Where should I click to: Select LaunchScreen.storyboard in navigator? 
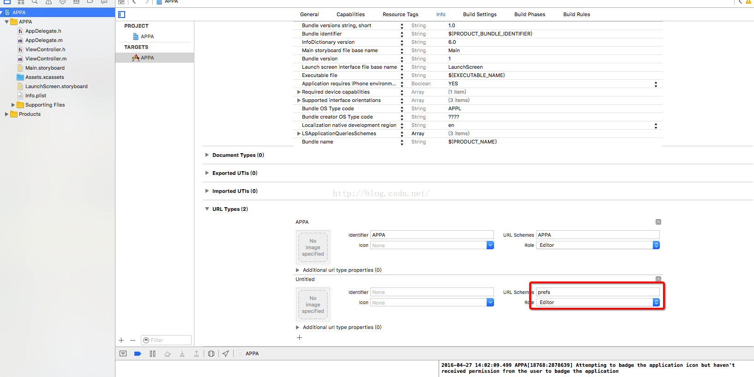point(56,86)
